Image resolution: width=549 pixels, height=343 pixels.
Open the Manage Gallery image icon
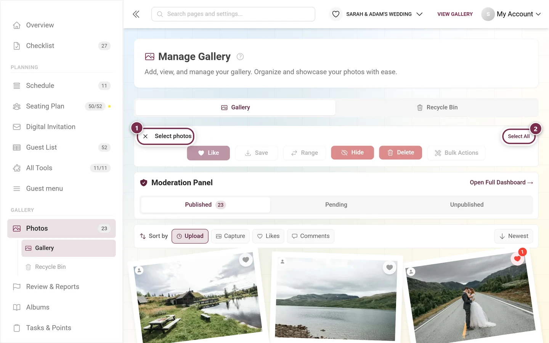pyautogui.click(x=150, y=57)
